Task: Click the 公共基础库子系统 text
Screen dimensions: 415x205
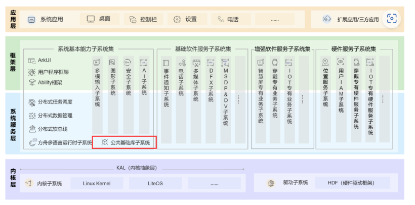Action: point(130,143)
